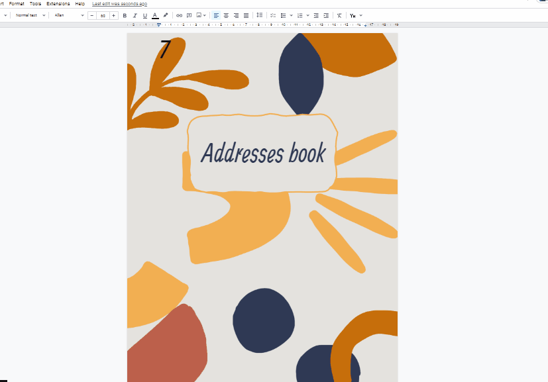Open the Normal text styles dropdown
Viewport: 548px width, 382px height.
[28, 15]
